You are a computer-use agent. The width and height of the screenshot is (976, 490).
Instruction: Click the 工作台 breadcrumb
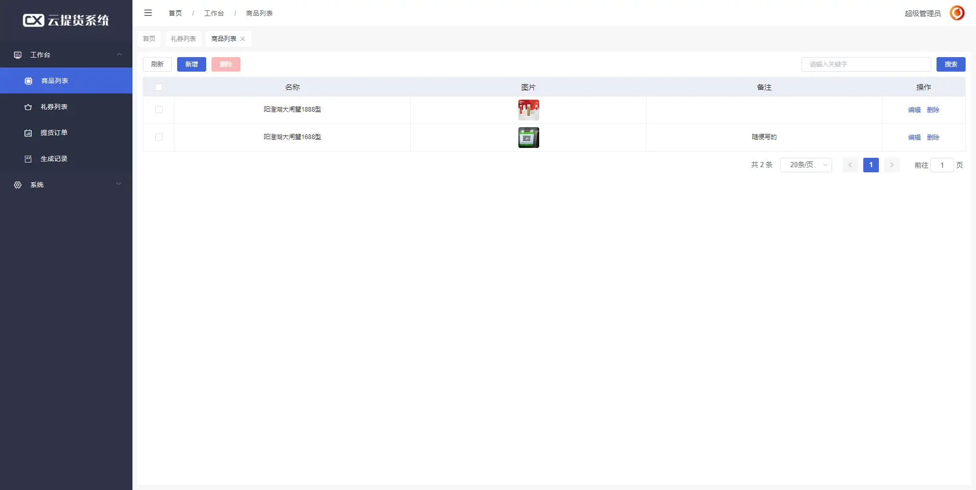click(214, 13)
